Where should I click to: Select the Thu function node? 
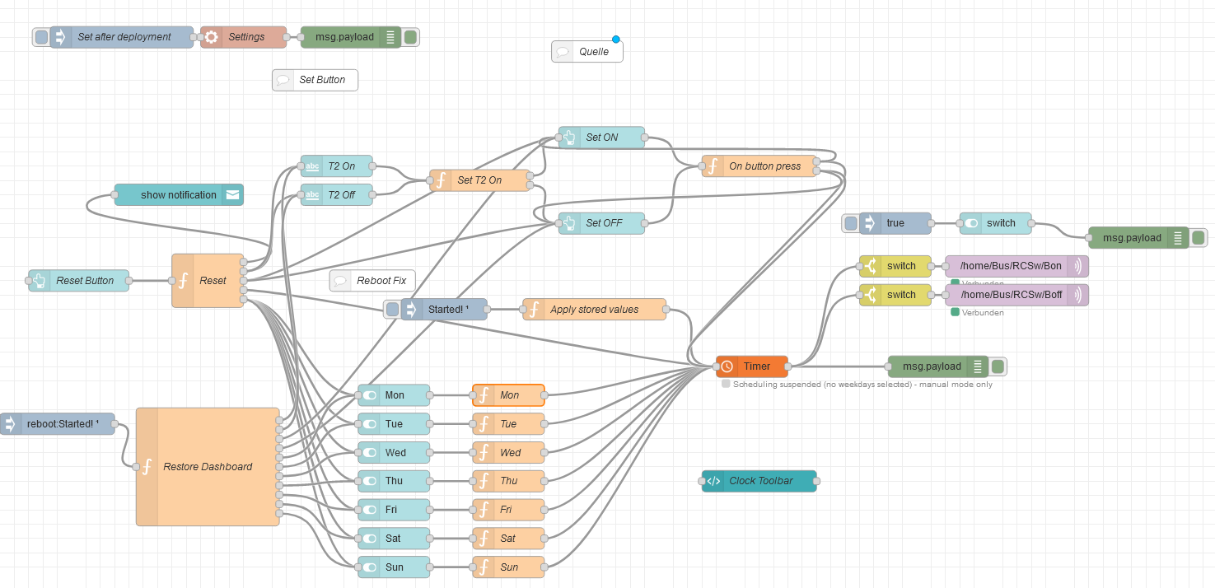click(508, 481)
